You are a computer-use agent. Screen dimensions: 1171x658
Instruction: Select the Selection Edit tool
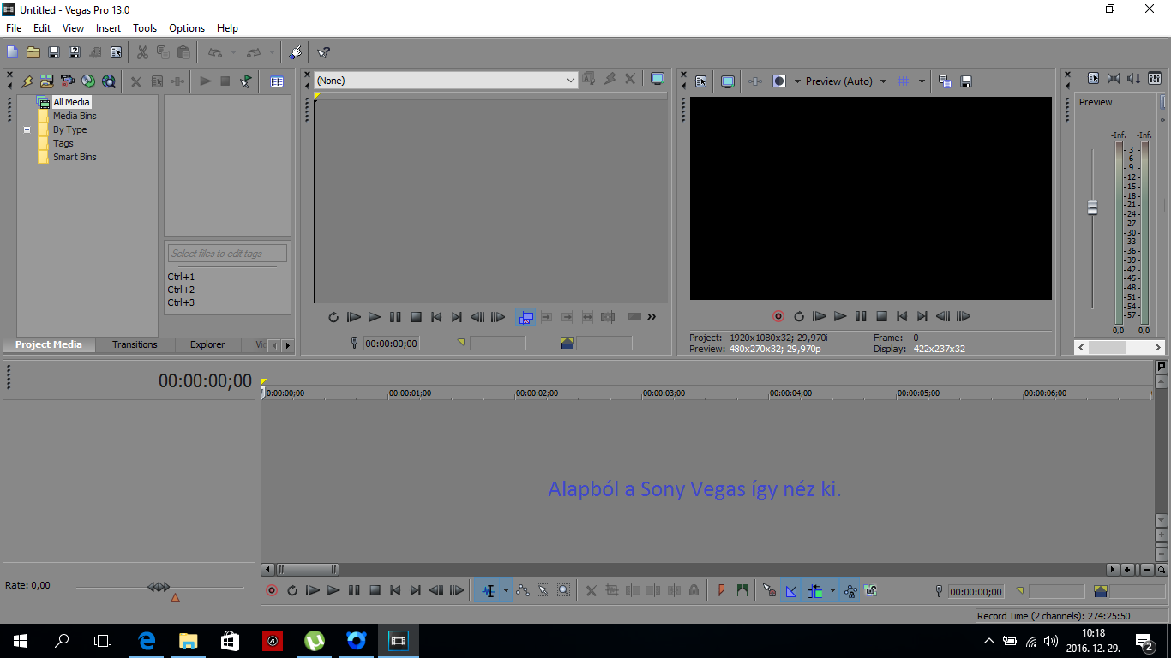pyautogui.click(x=543, y=590)
